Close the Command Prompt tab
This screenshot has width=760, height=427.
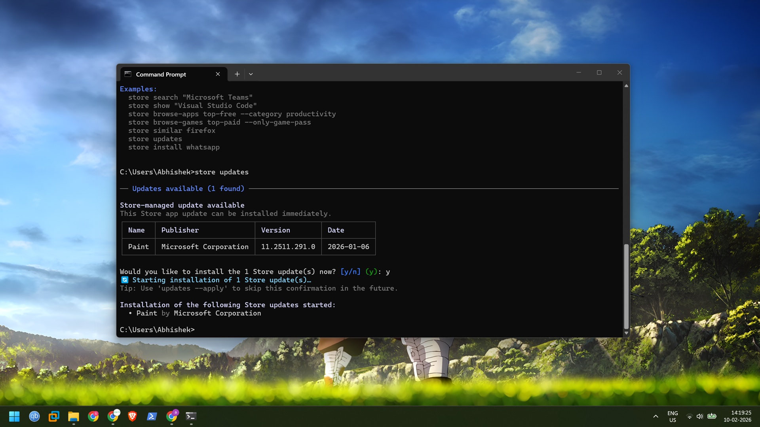tap(218, 74)
